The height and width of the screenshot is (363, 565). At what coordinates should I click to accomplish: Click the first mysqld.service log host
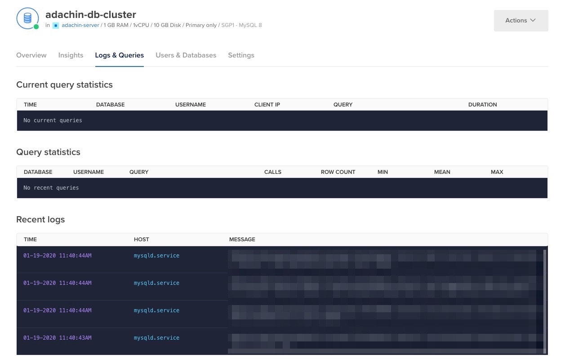[156, 256]
